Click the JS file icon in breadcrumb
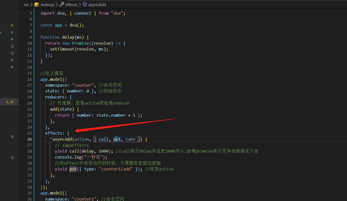347x201 pixels. [x=36, y=5]
